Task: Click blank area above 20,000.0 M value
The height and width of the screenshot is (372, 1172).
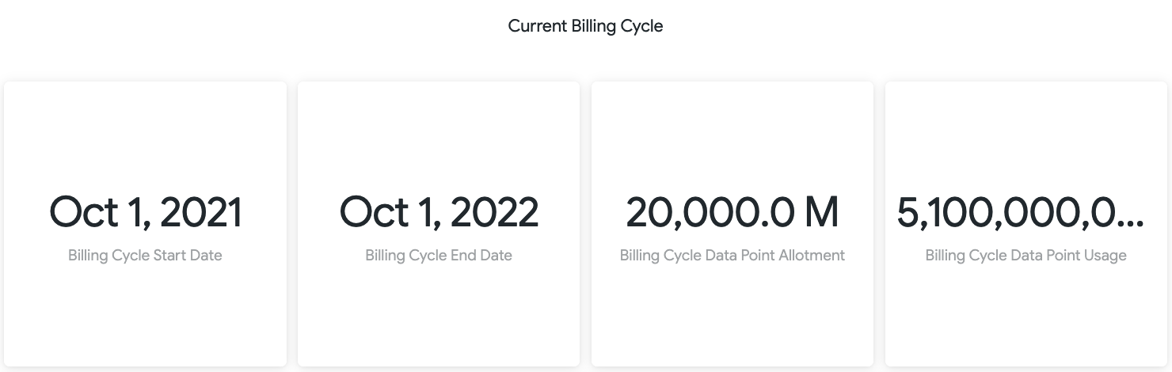Action: click(732, 135)
